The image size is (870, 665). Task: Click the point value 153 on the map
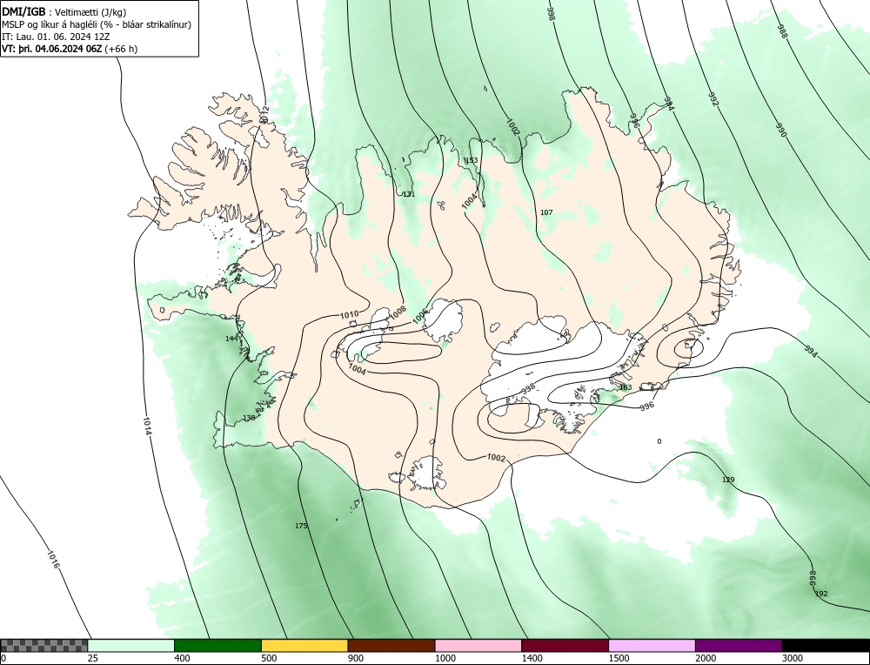click(471, 160)
